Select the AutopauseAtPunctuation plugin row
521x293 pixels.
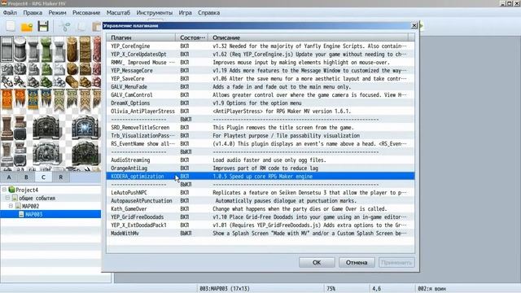tap(260, 201)
